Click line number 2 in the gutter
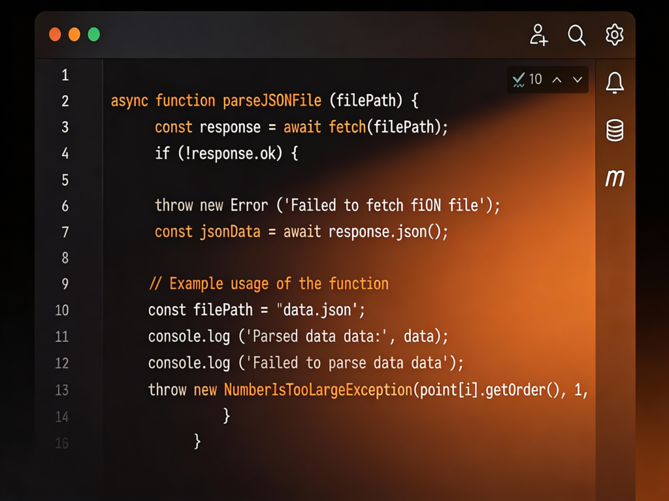 tap(65, 101)
